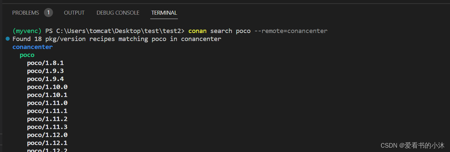Screen dimensions: 450x152
Task: Click the green poco package heading
Action: pyautogui.click(x=27, y=55)
